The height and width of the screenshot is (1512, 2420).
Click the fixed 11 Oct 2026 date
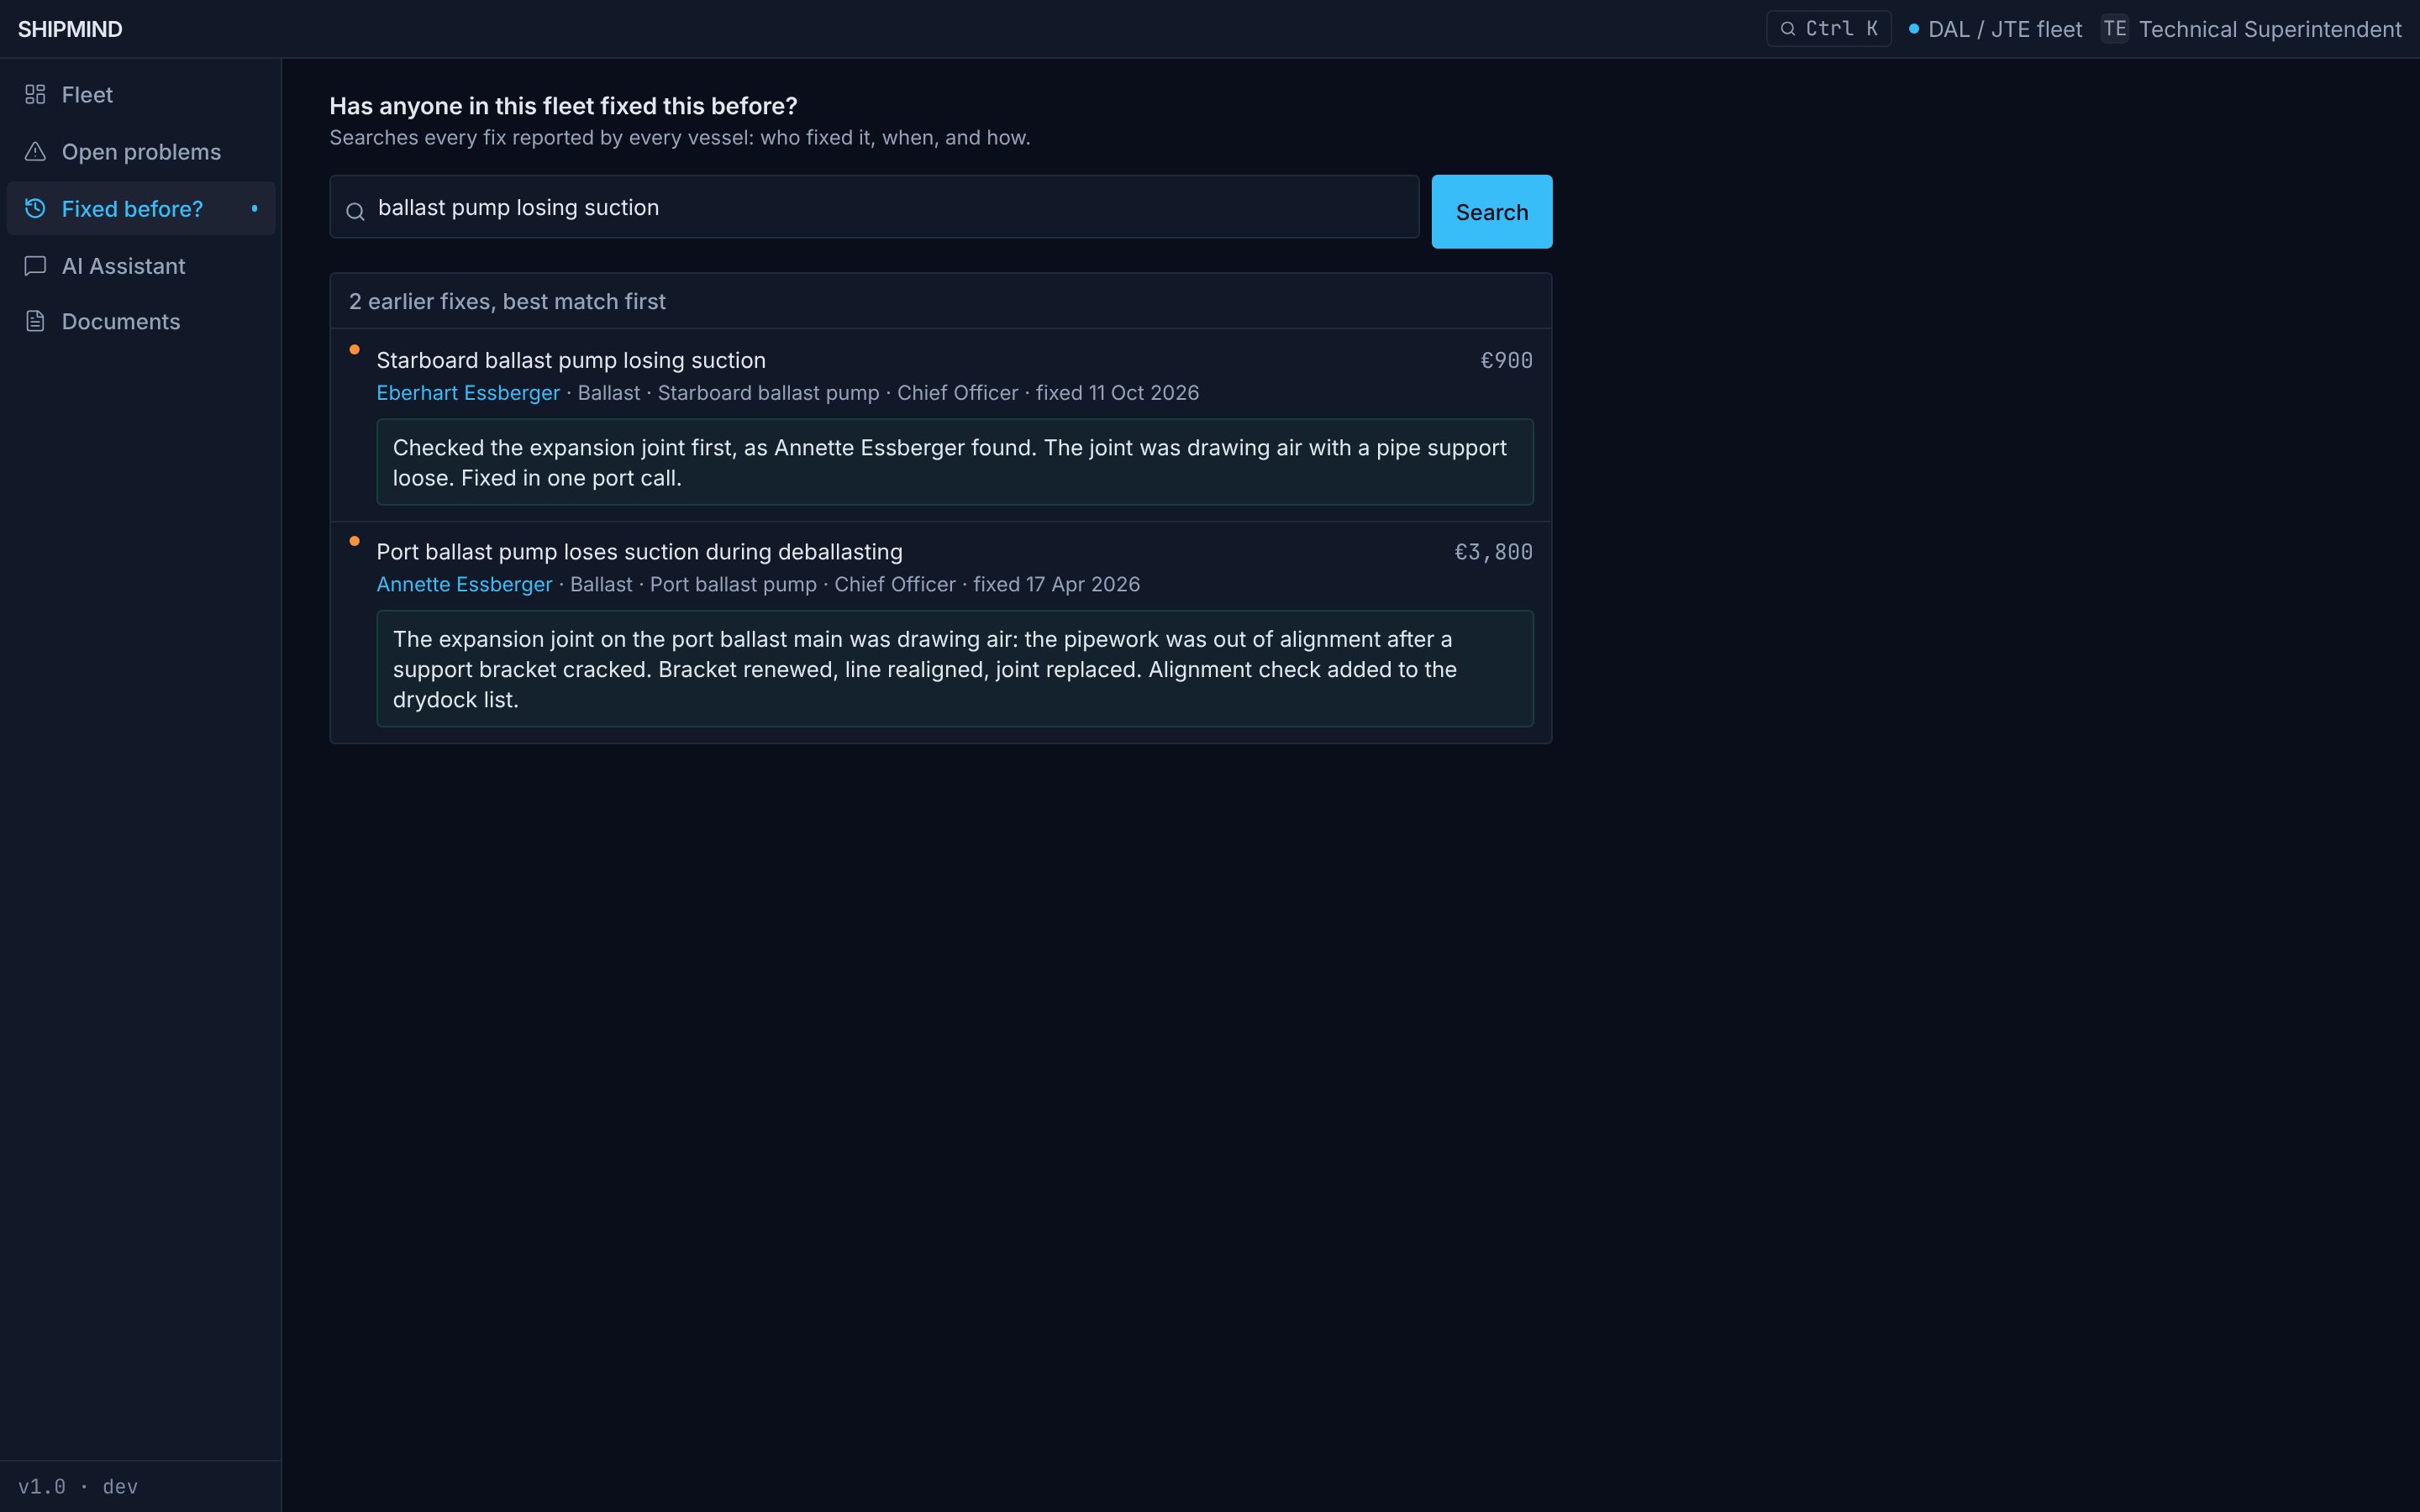1117,393
